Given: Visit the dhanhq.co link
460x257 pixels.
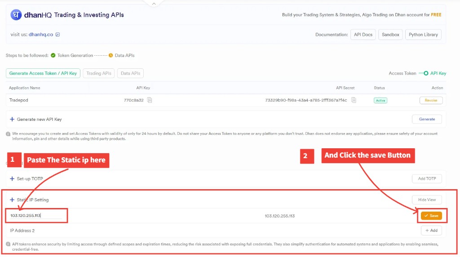Looking at the screenshot, I should click(41, 35).
